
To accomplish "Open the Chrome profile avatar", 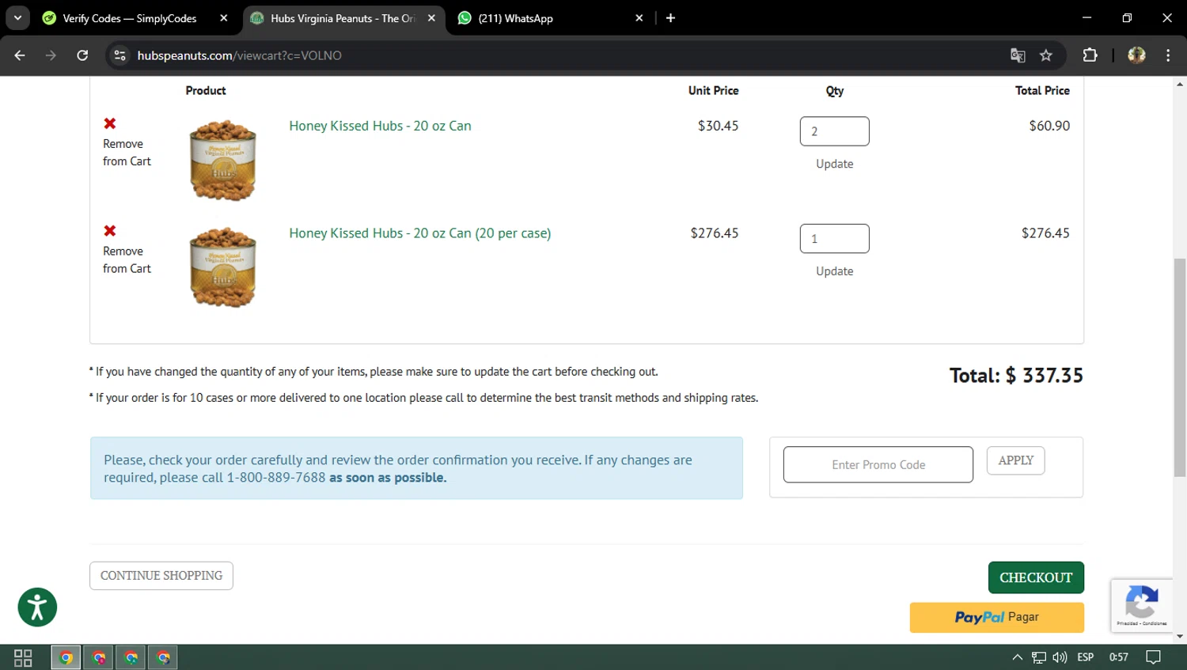I will click(x=1136, y=55).
